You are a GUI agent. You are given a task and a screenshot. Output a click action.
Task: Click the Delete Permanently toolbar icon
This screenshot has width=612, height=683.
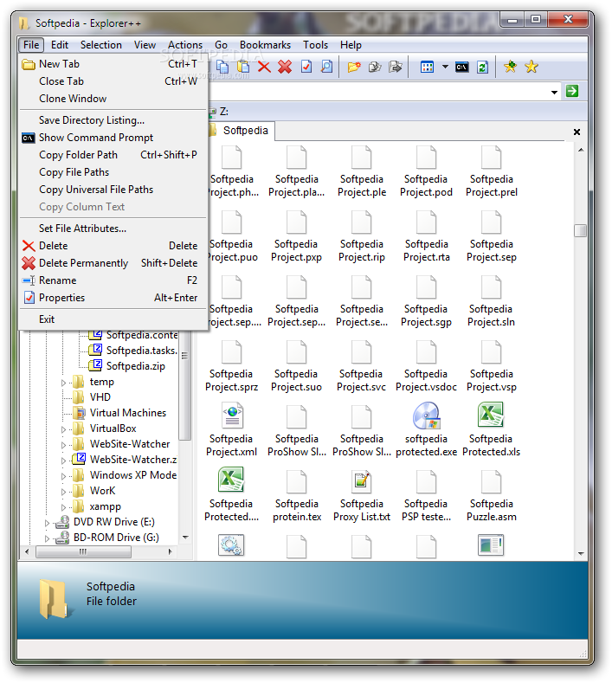[x=285, y=67]
